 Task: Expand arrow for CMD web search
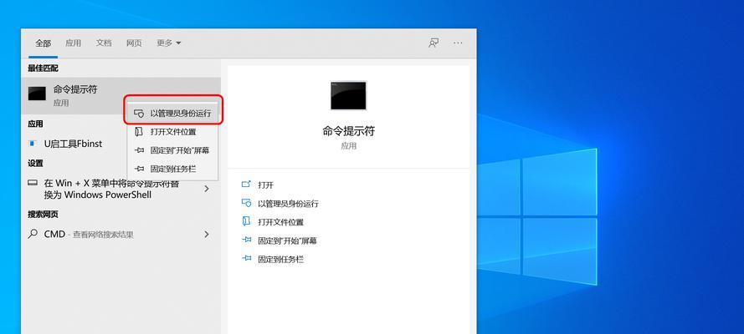pyautogui.click(x=207, y=234)
